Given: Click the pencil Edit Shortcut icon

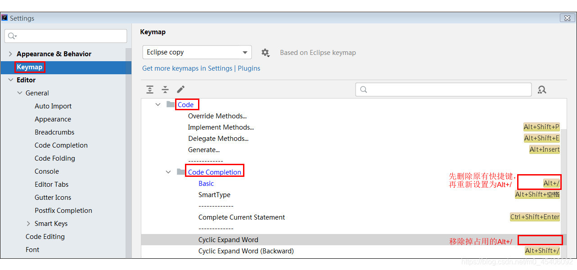Looking at the screenshot, I should (181, 90).
